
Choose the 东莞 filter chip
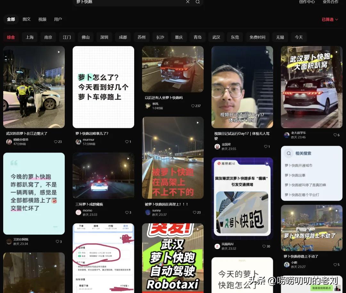235,37
